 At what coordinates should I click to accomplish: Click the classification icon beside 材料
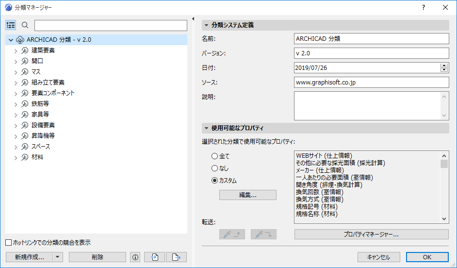25,157
